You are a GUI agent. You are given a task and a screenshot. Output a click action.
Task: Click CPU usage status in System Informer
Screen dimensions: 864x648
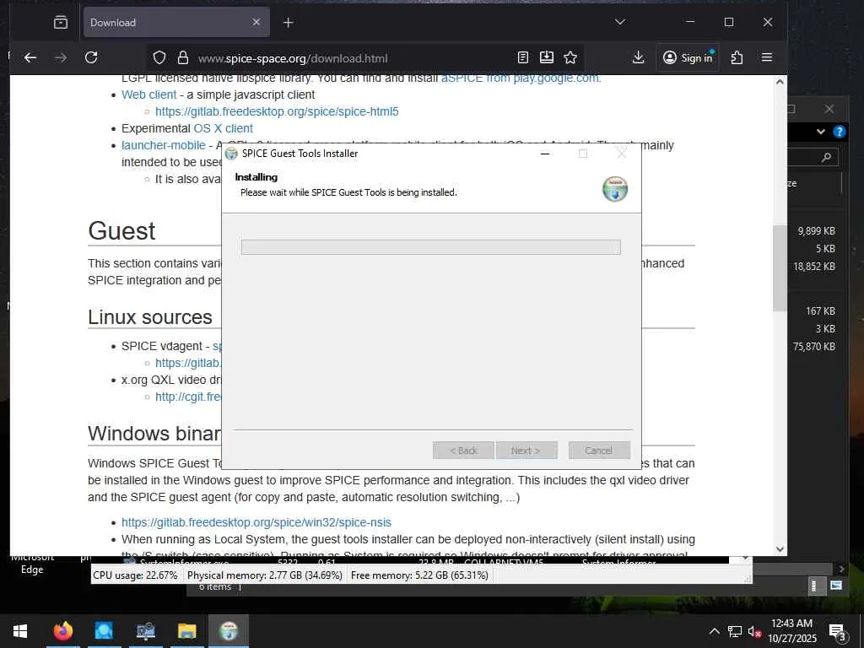[x=136, y=575]
